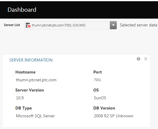158x129 pixels.
Task: Click the Selected server data text
Action: click(x=139, y=25)
